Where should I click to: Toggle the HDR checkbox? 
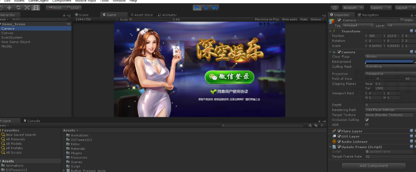tap(367, 125)
